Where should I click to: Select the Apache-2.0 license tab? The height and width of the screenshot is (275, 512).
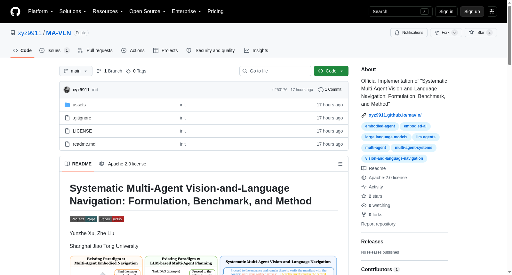click(123, 164)
